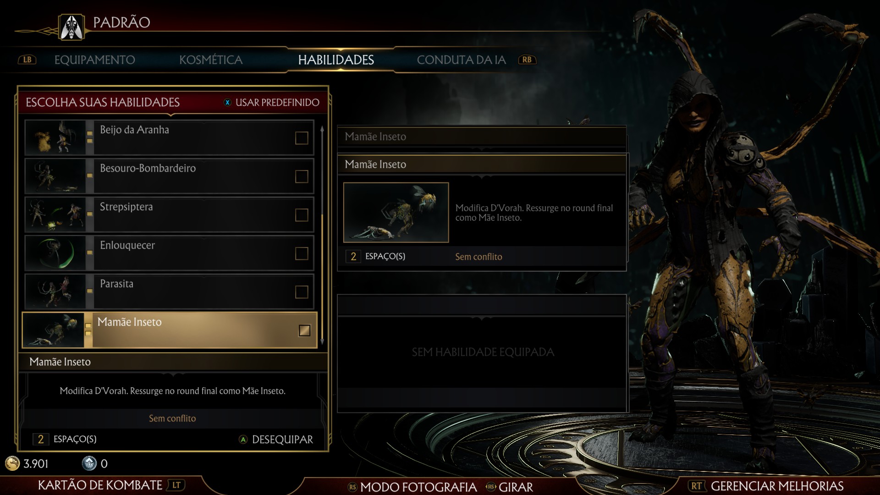Check the Beijo da Aranha ability box

(x=302, y=138)
